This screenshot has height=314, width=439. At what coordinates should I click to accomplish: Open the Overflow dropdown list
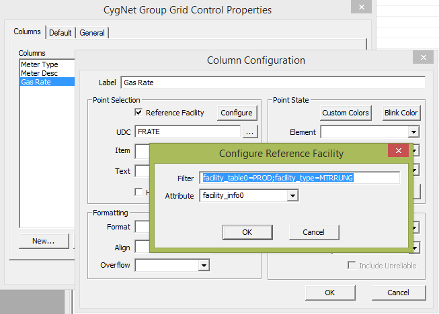point(203,266)
